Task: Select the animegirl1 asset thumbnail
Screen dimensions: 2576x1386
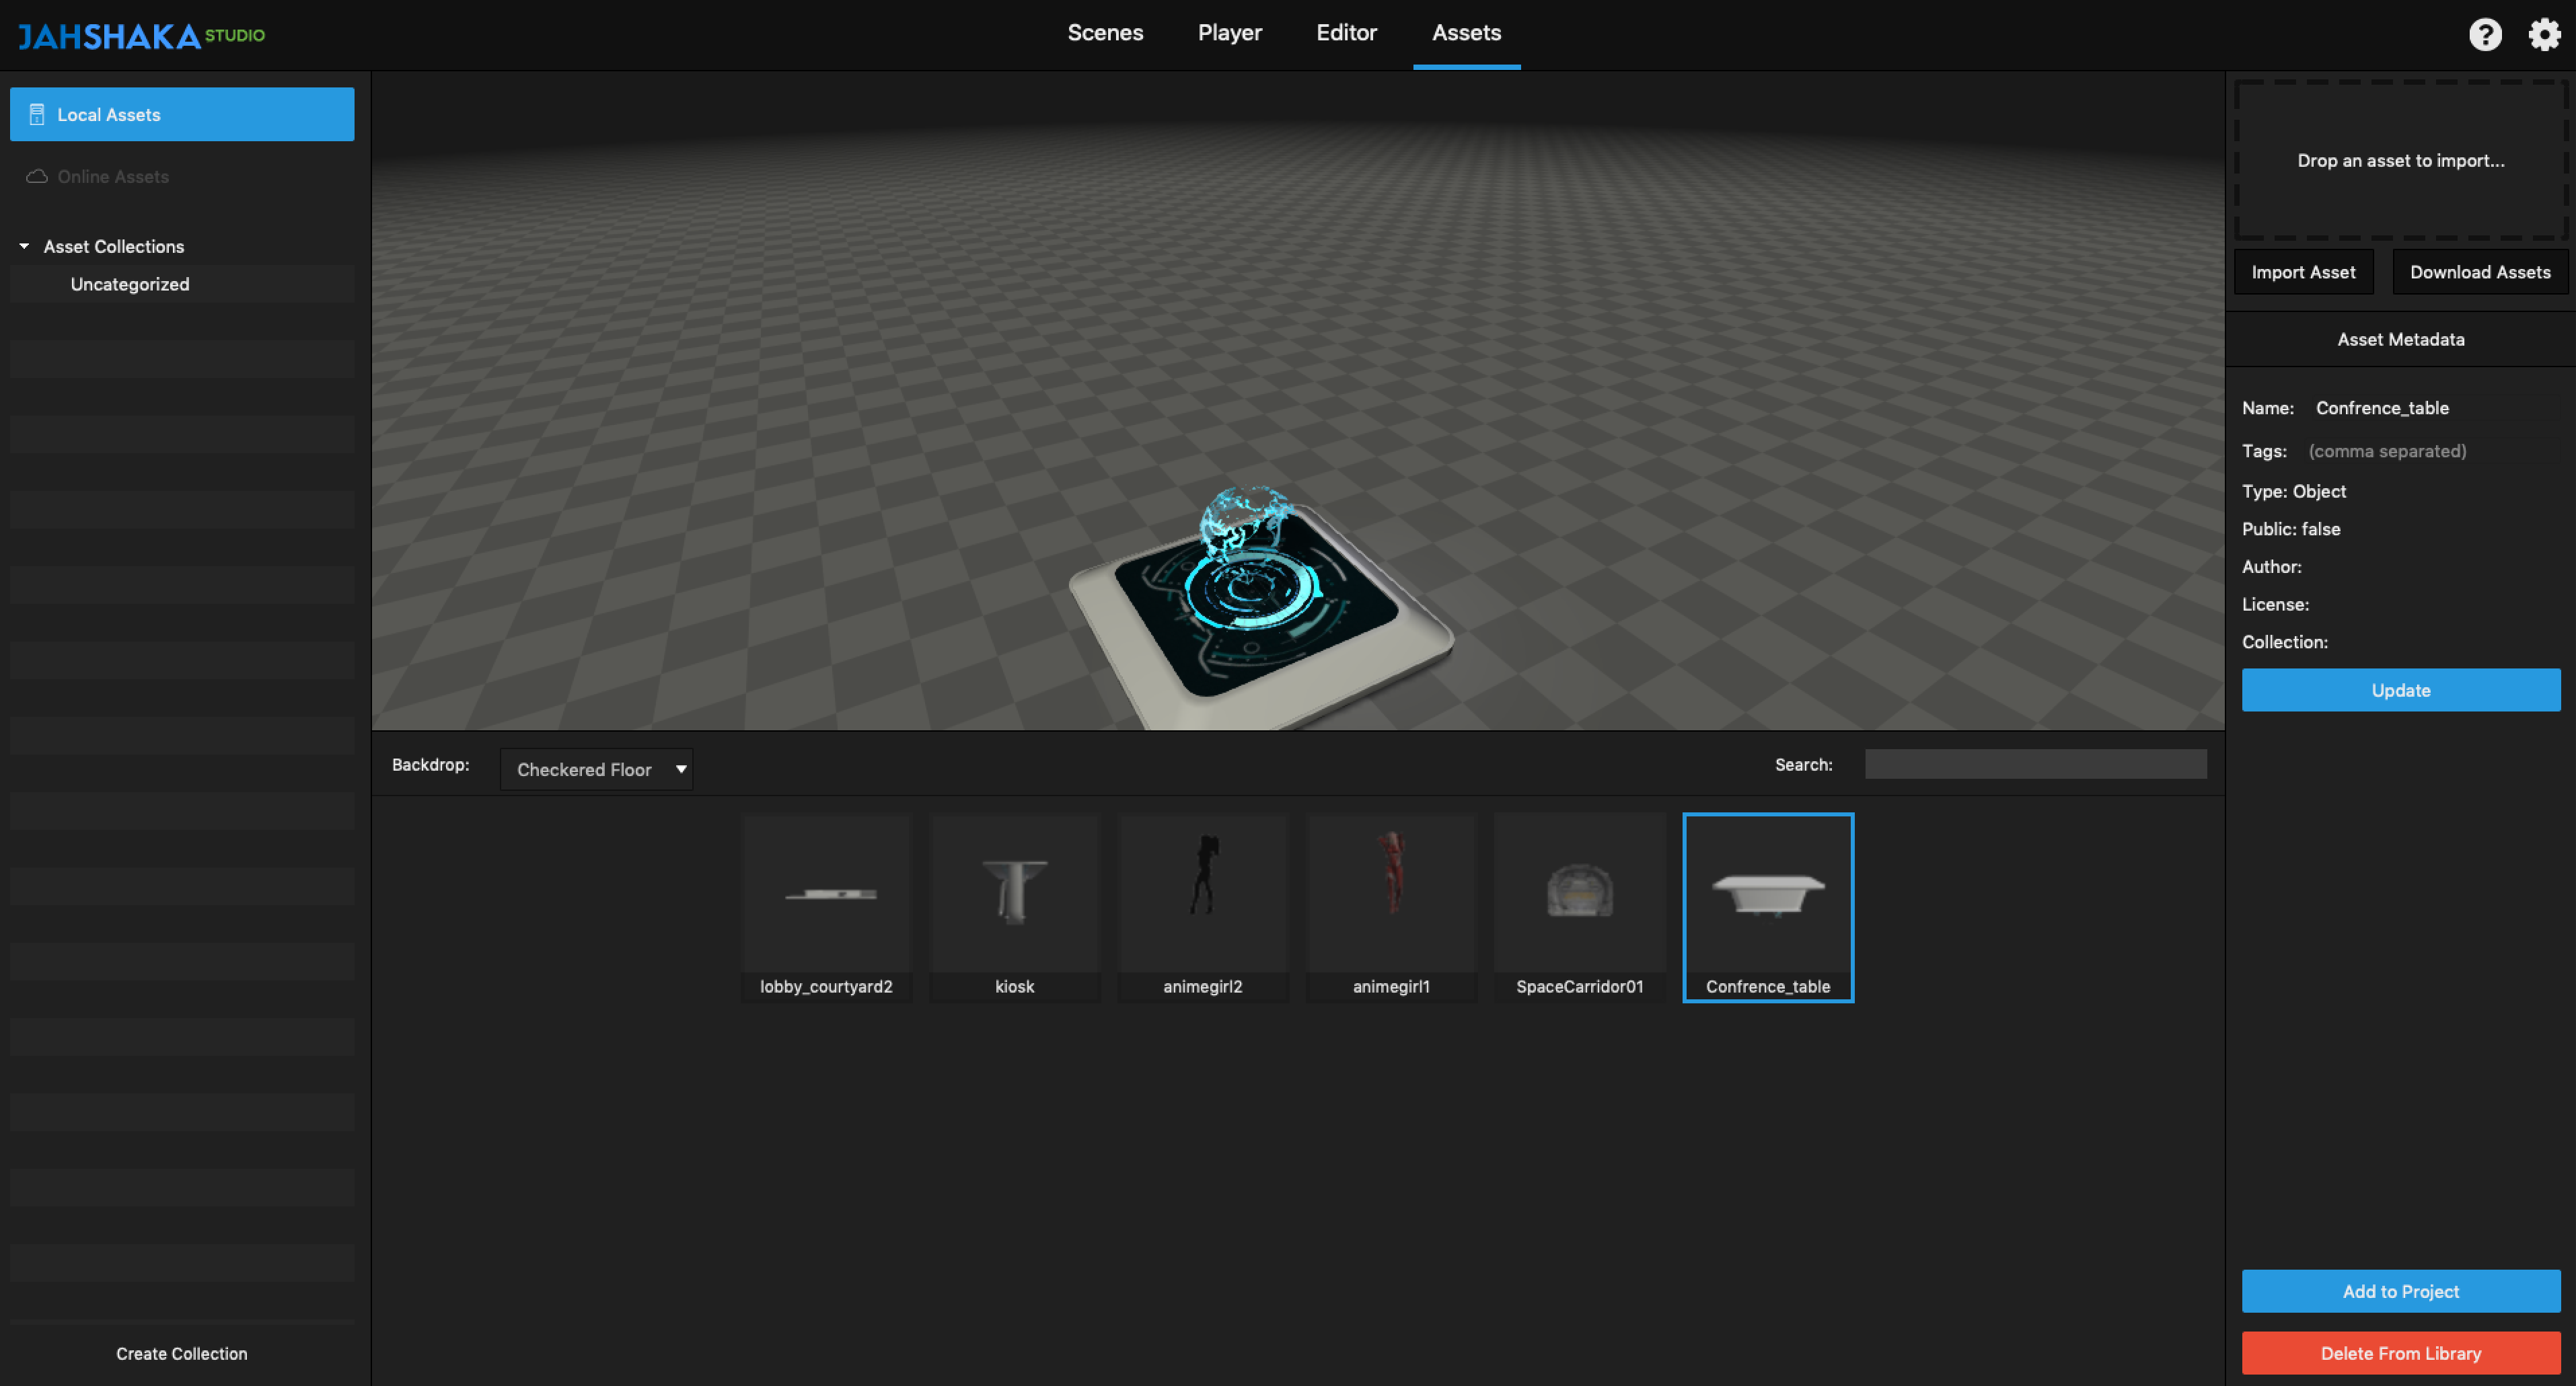Action: (x=1391, y=907)
